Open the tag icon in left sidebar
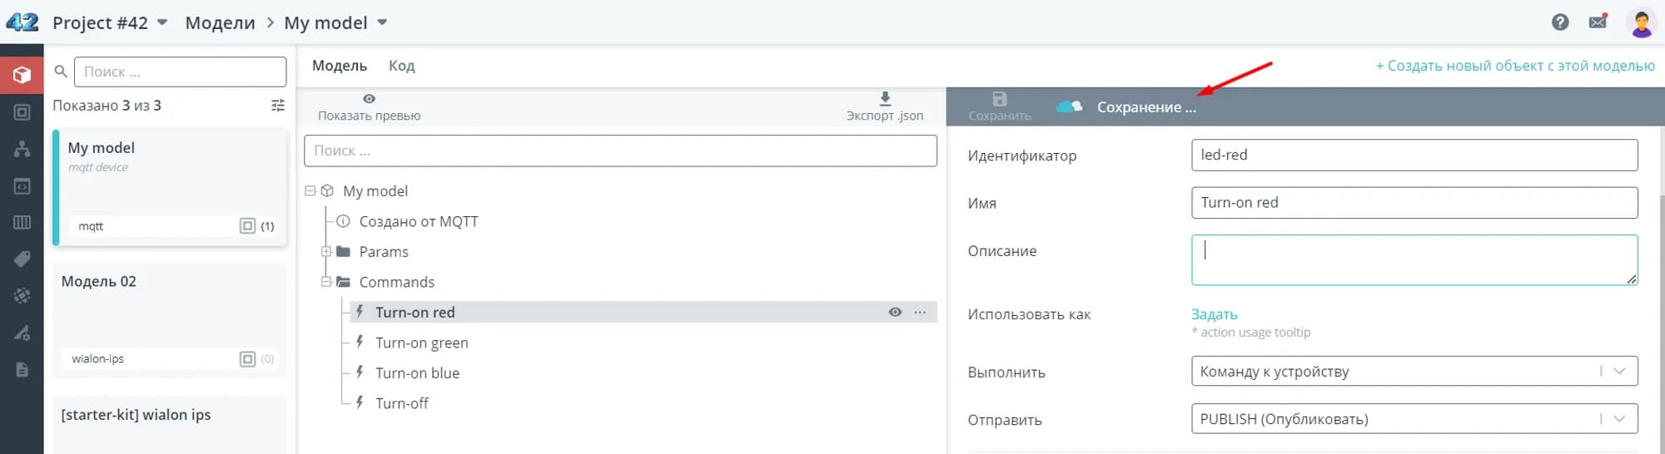Screen dimensions: 1665x454 22,259
